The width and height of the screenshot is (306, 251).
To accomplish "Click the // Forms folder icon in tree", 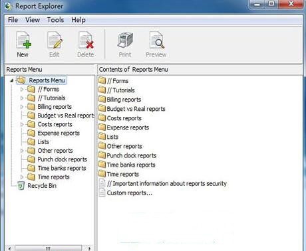I will click(x=31, y=89).
